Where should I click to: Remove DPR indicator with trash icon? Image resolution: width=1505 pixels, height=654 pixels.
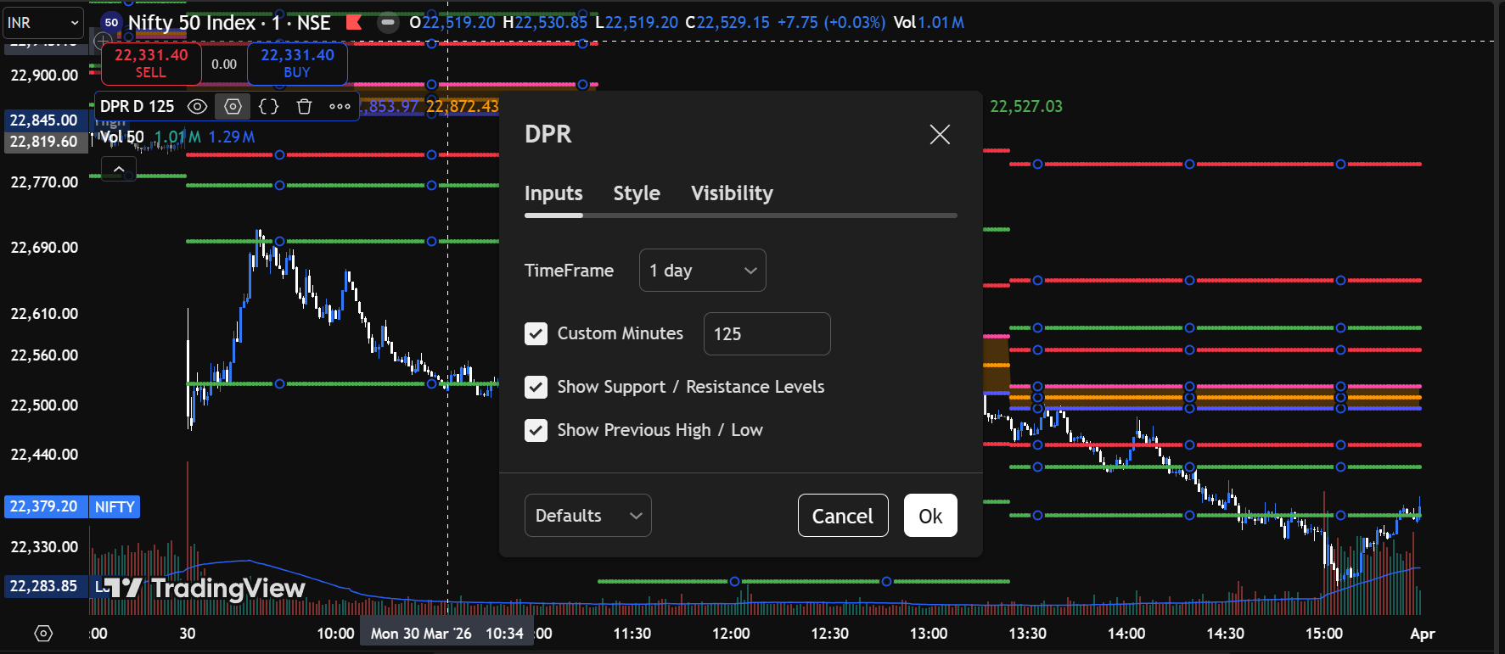tap(304, 107)
